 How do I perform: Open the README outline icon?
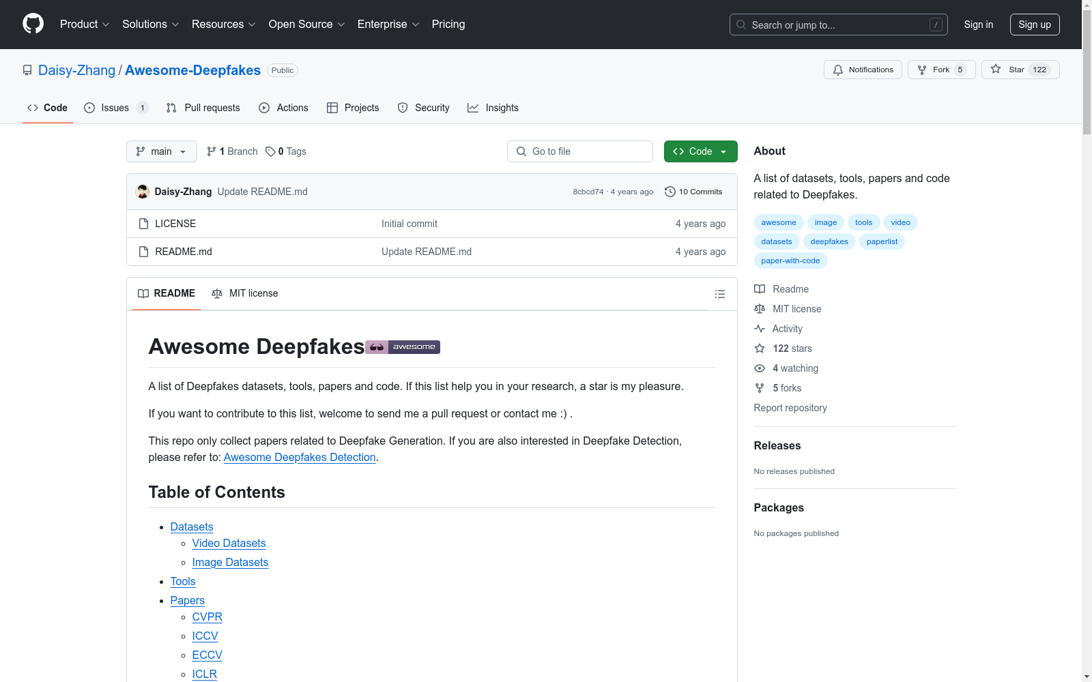[719, 294]
